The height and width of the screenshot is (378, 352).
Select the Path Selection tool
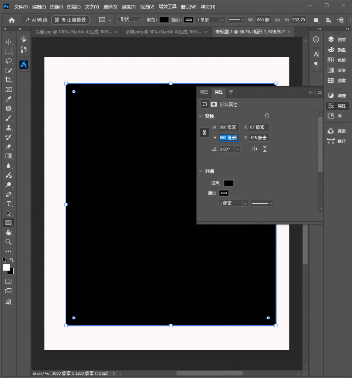tap(9, 213)
